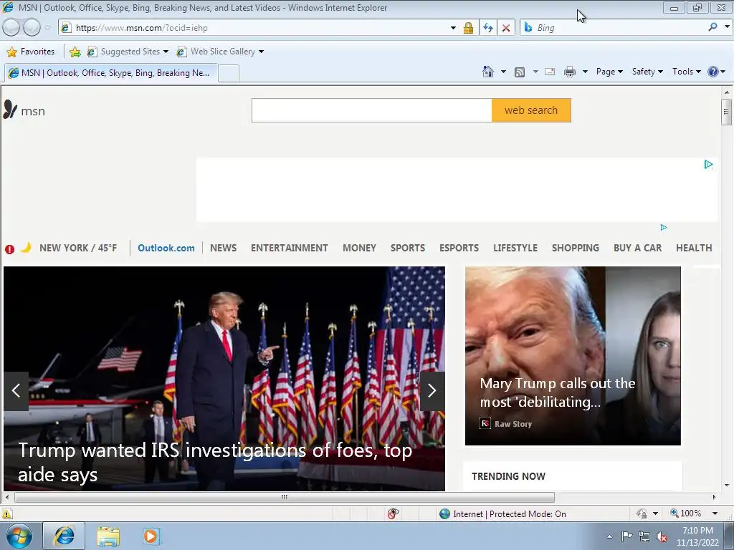Open Windows Media Player from taskbar
This screenshot has height=550, width=734.
tap(151, 536)
